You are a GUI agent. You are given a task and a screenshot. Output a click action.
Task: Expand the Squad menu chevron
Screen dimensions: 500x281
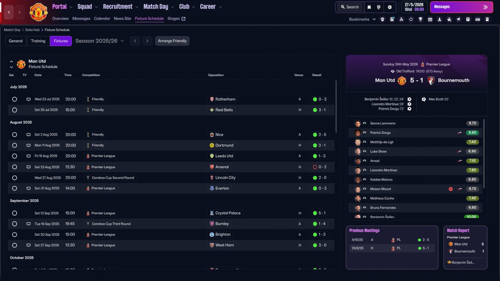pyautogui.click(x=96, y=7)
